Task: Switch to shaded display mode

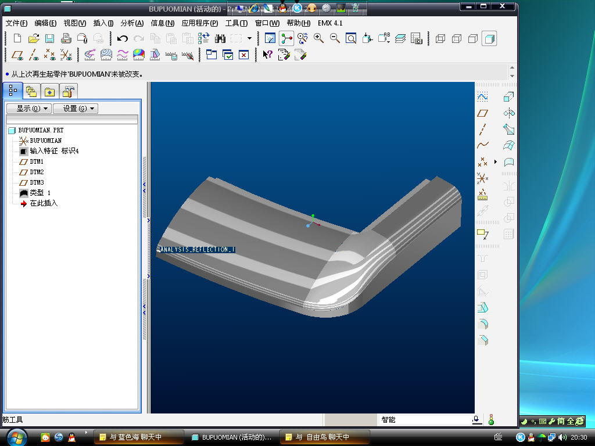Action: pos(489,38)
